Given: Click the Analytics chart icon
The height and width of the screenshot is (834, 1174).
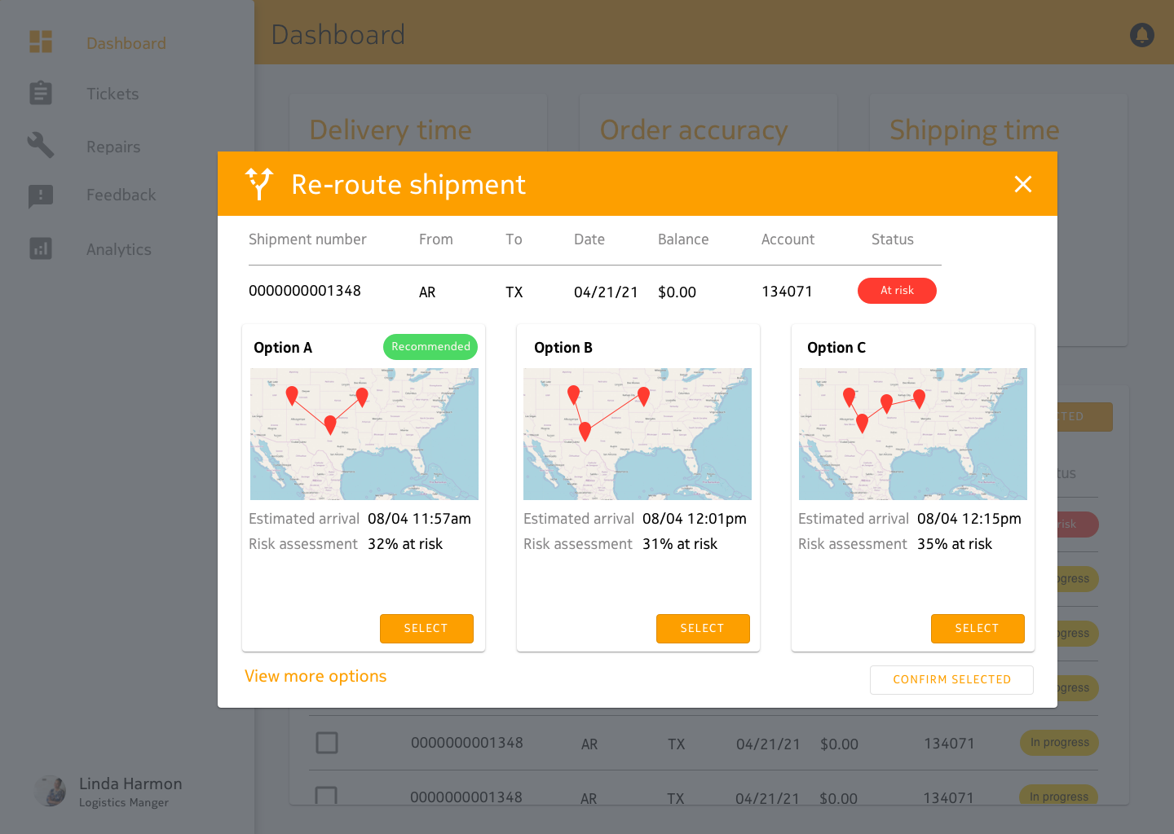Looking at the screenshot, I should (41, 248).
